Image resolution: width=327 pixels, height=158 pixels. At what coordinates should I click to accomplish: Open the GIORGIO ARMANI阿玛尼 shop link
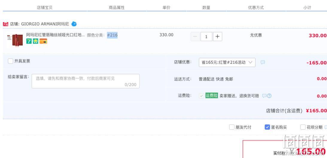(45, 24)
